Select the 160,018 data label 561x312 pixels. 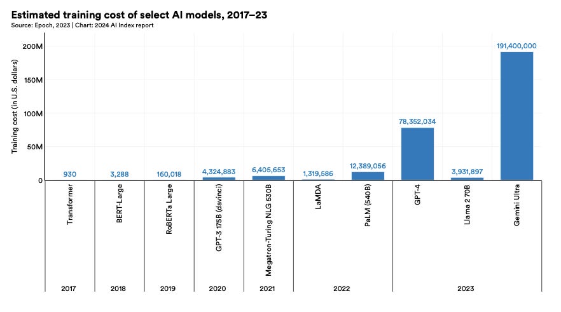169,174
